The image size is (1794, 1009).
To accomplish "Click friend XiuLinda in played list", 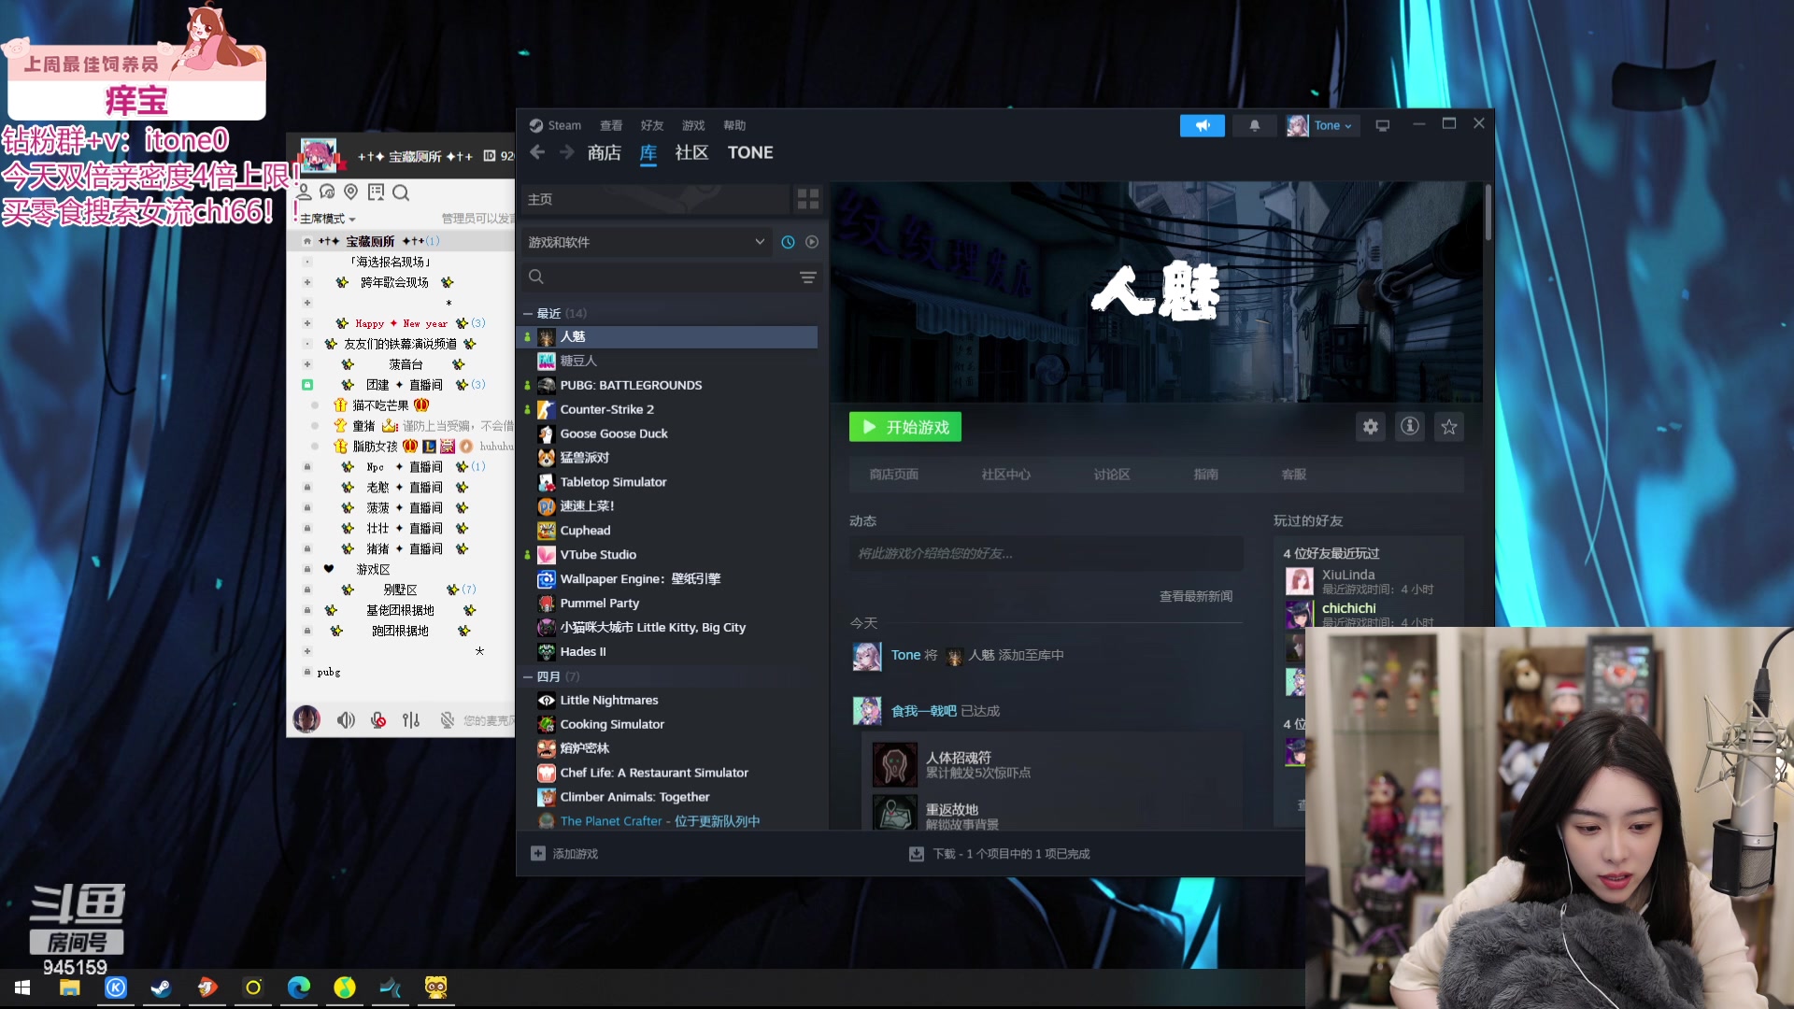I will (x=1348, y=575).
